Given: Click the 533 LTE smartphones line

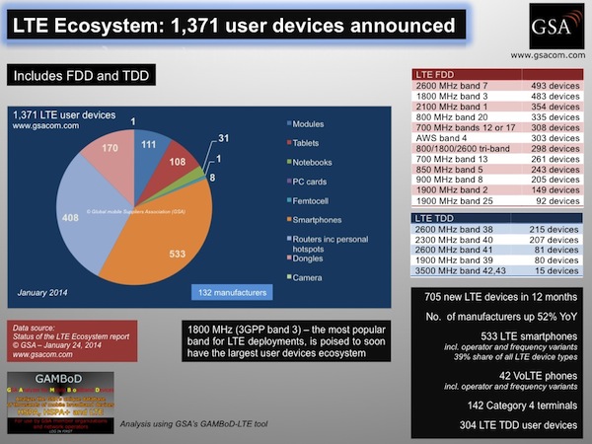Looking at the screenshot, I should (x=529, y=336).
